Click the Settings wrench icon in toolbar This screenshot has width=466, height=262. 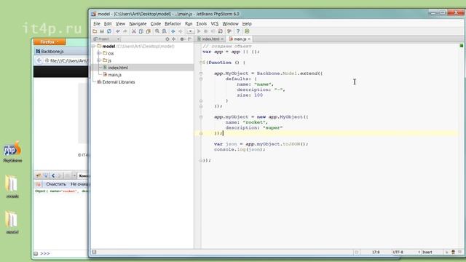click(x=229, y=31)
